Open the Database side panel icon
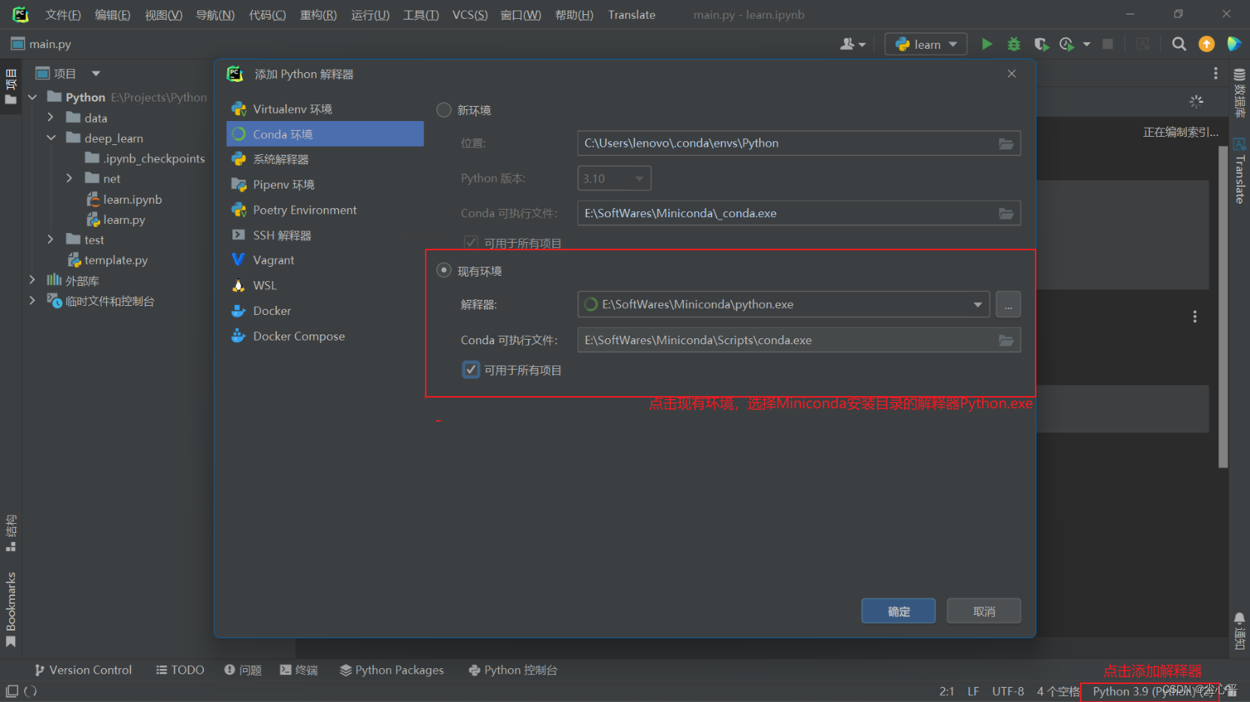This screenshot has width=1250, height=702. pyautogui.click(x=1239, y=93)
